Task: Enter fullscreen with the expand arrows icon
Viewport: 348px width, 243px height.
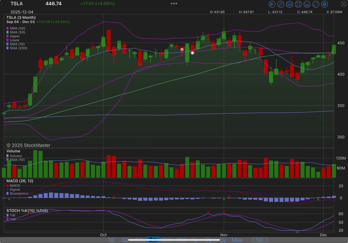Action: coord(298,4)
